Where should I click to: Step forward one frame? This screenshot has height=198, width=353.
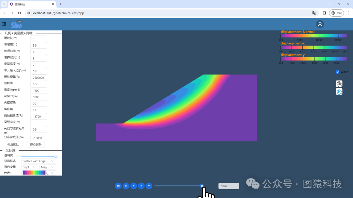141,186
